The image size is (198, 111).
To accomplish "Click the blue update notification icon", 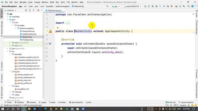I will [x=192, y=6].
